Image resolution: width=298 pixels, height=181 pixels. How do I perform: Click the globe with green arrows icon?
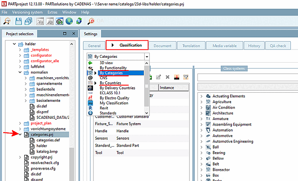pos(79,21)
